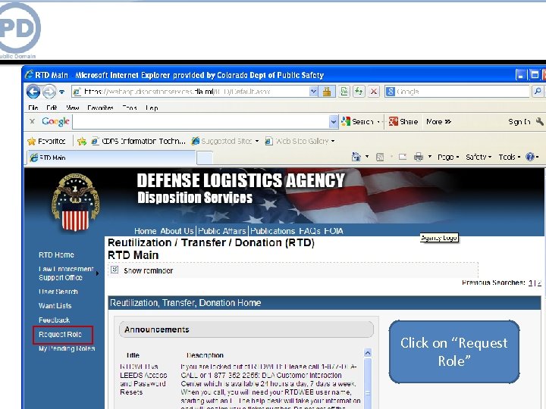Open the Suggested Sites dropdown

click(225, 141)
